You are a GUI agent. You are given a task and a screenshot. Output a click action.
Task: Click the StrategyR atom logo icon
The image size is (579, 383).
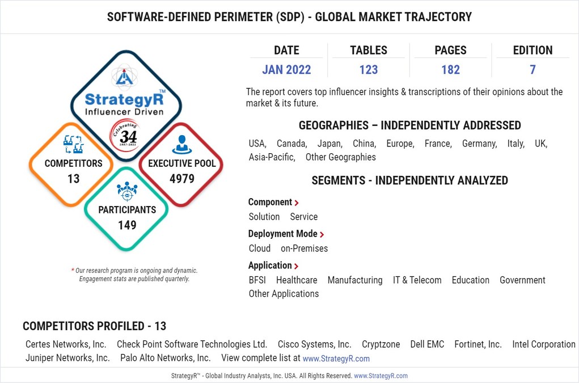(124, 76)
